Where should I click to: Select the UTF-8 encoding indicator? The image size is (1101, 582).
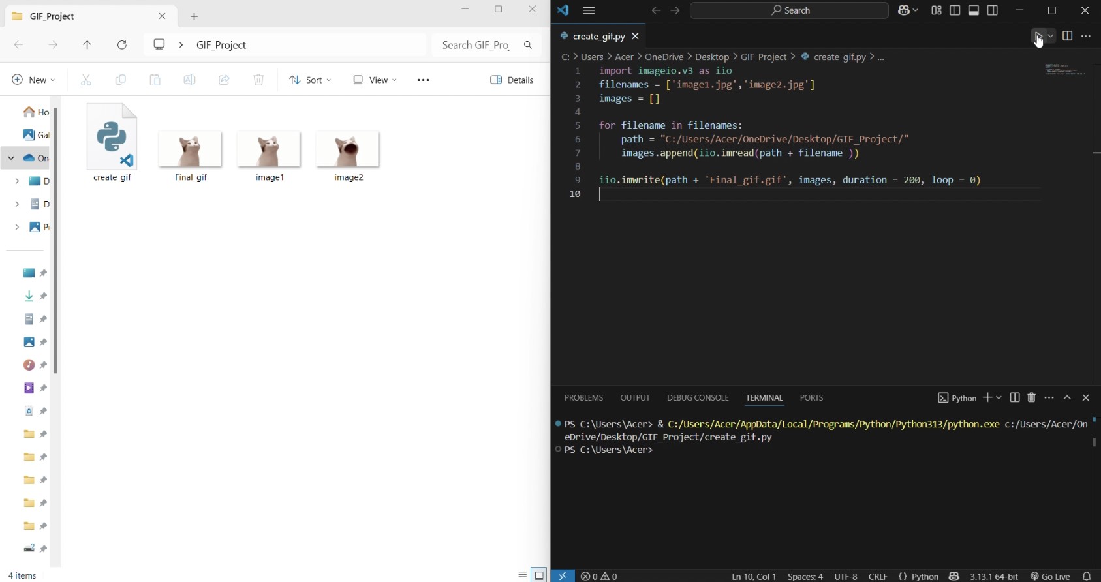[x=846, y=576]
